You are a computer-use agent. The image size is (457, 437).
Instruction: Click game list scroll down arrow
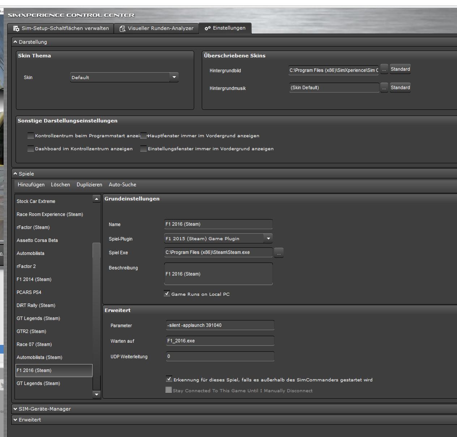(x=97, y=394)
